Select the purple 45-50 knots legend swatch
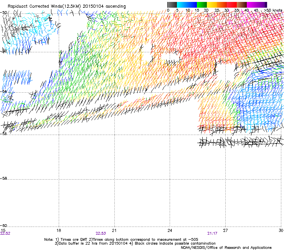This screenshot has width=284, height=250. tap(262, 5)
